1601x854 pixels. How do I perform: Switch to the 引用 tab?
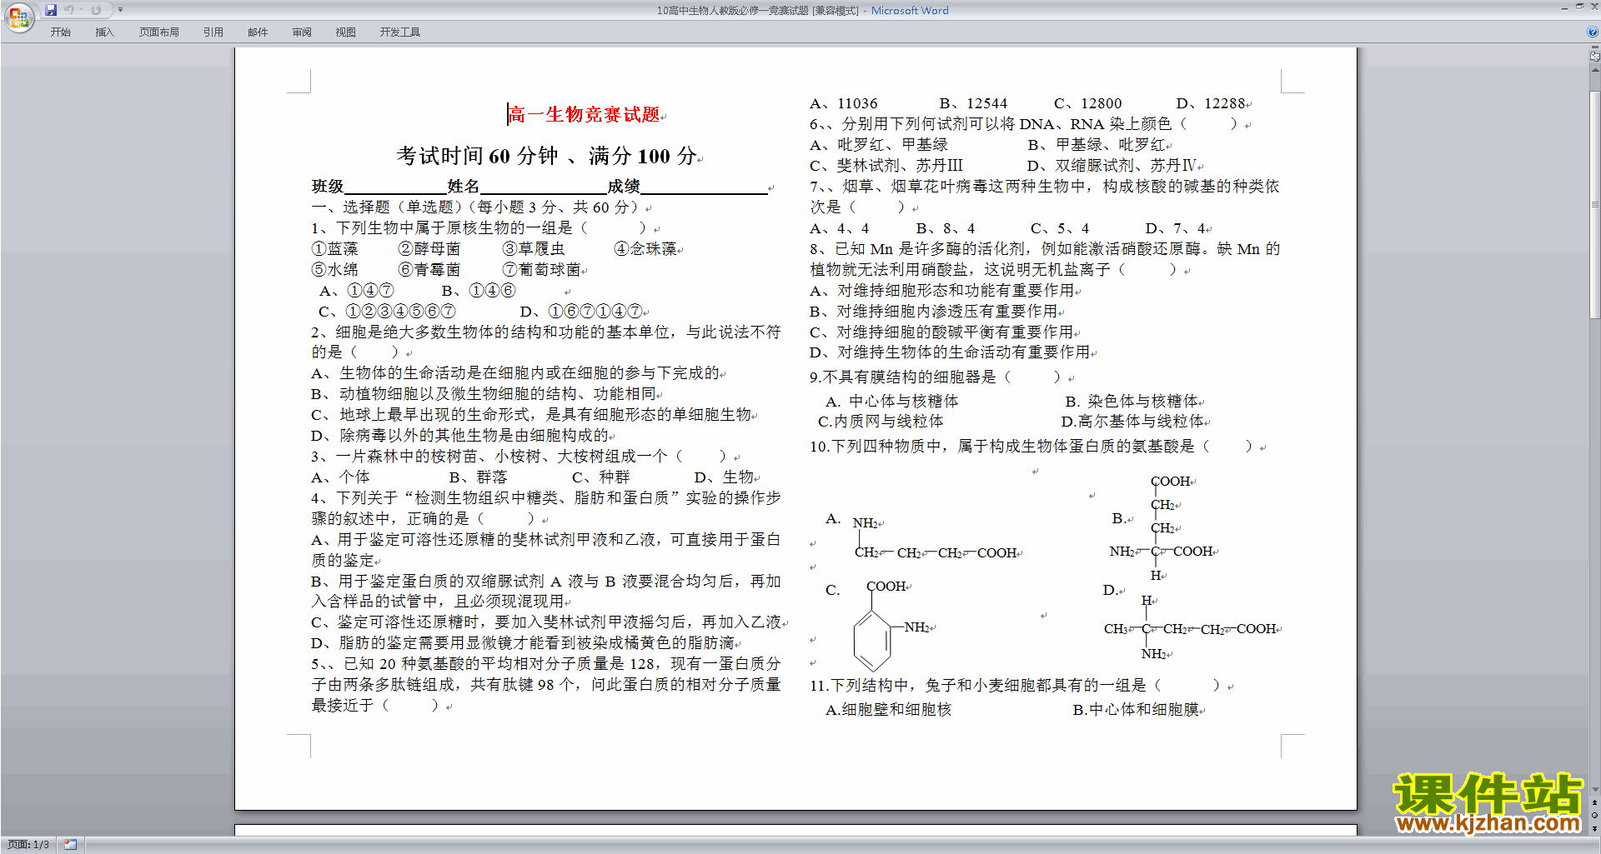coord(213,32)
